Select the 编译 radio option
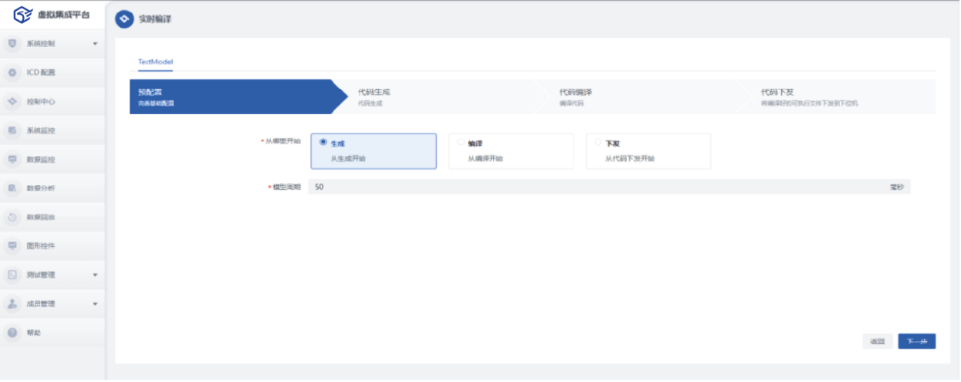The width and height of the screenshot is (961, 382). 462,142
